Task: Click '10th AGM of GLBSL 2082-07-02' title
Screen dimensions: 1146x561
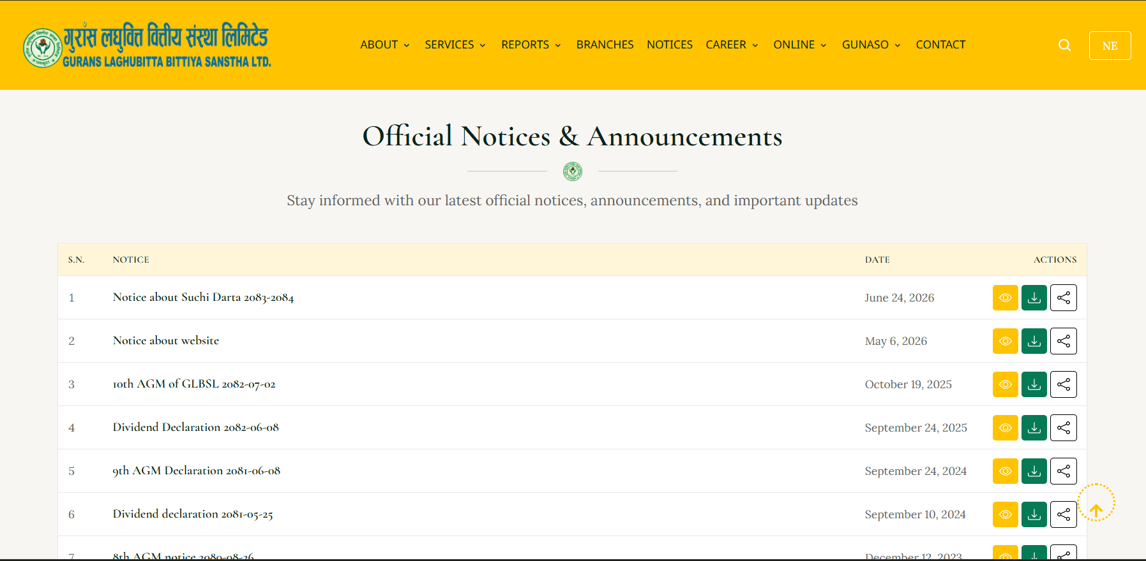Action: click(194, 384)
